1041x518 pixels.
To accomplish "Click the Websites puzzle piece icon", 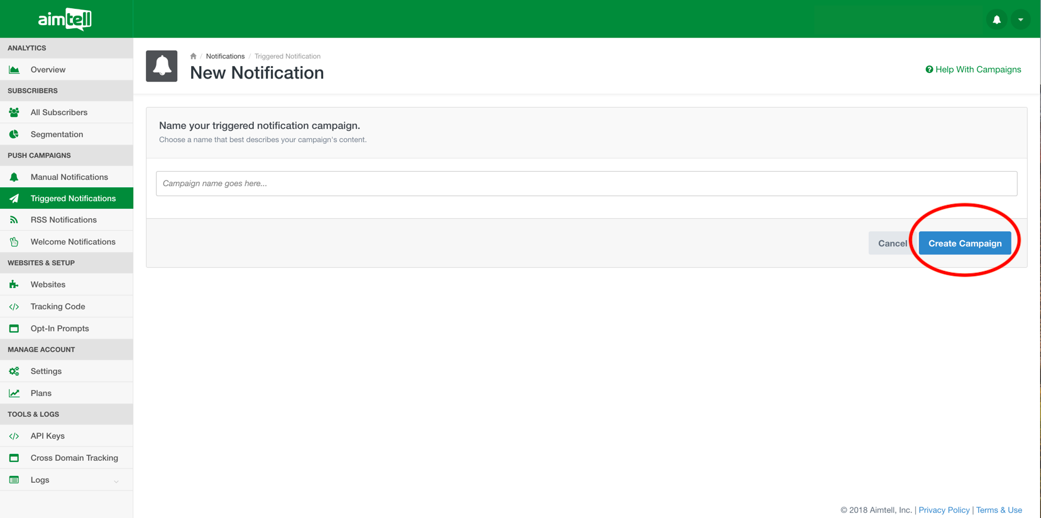I will click(14, 285).
